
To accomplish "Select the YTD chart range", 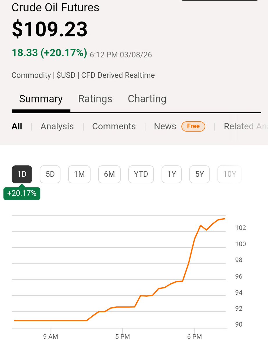I will [x=141, y=174].
